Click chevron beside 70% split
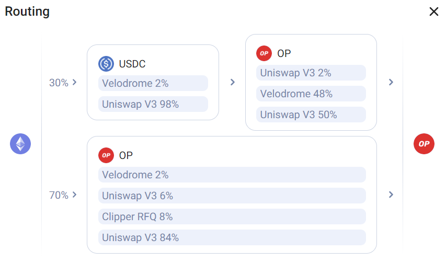This screenshot has height=262, width=446. click(75, 195)
